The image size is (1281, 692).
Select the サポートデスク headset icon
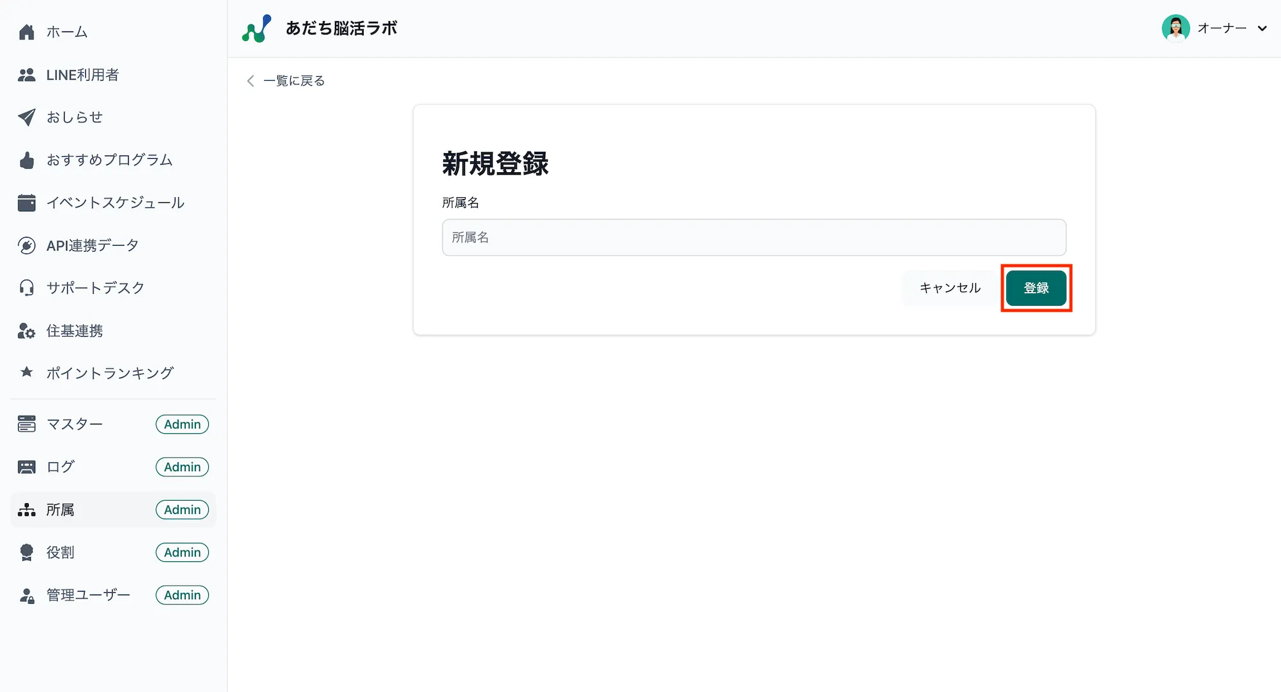[x=27, y=287]
